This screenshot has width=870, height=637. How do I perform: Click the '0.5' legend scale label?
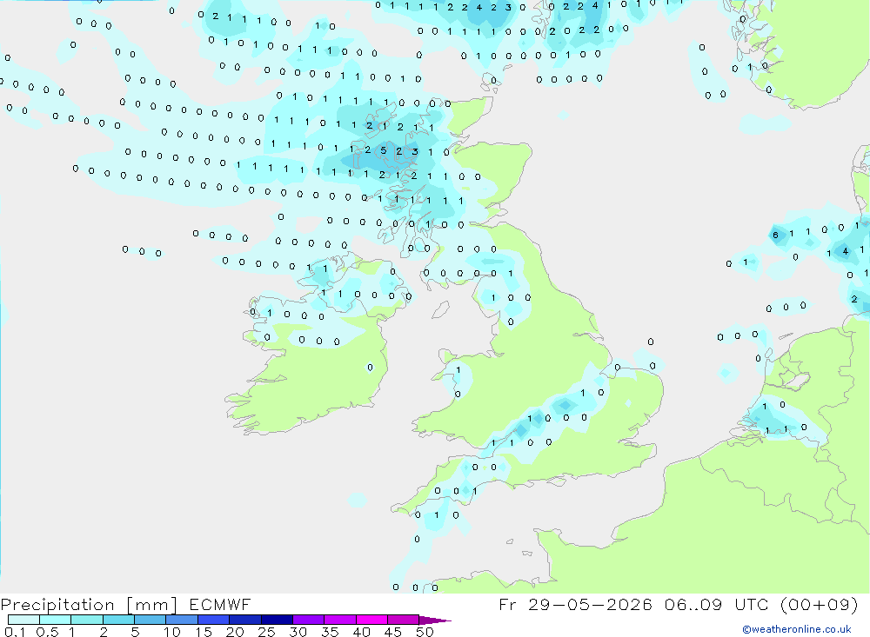coord(47,632)
